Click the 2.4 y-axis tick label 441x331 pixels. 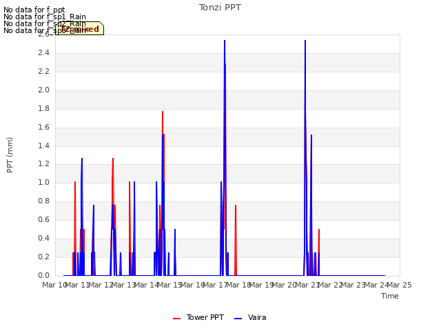[43, 53]
